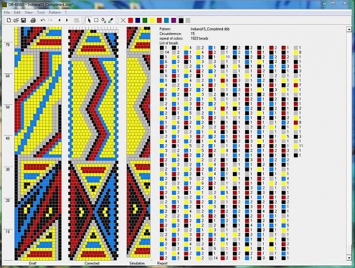Activate the fill bucket tool
The width and height of the screenshot is (355, 268).
coord(104,21)
